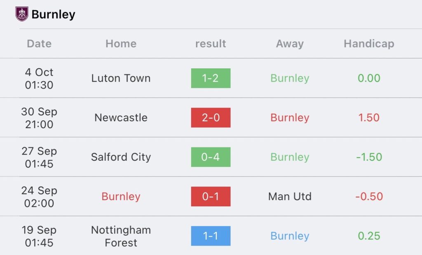Click the Away column header
This screenshot has height=255, width=422.
290,44
